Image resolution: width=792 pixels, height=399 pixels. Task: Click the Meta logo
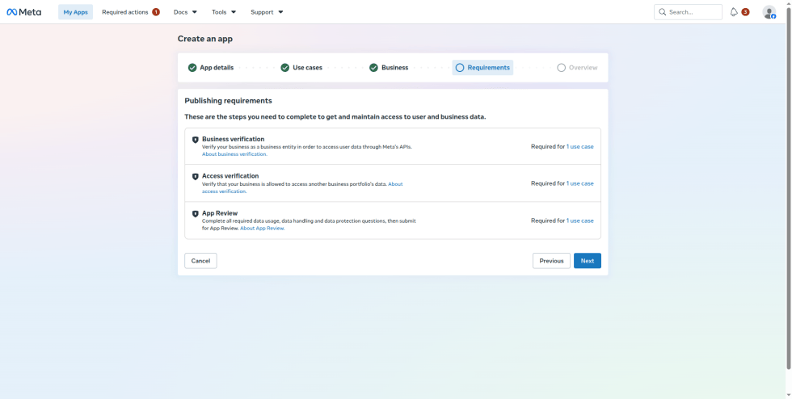click(x=23, y=12)
